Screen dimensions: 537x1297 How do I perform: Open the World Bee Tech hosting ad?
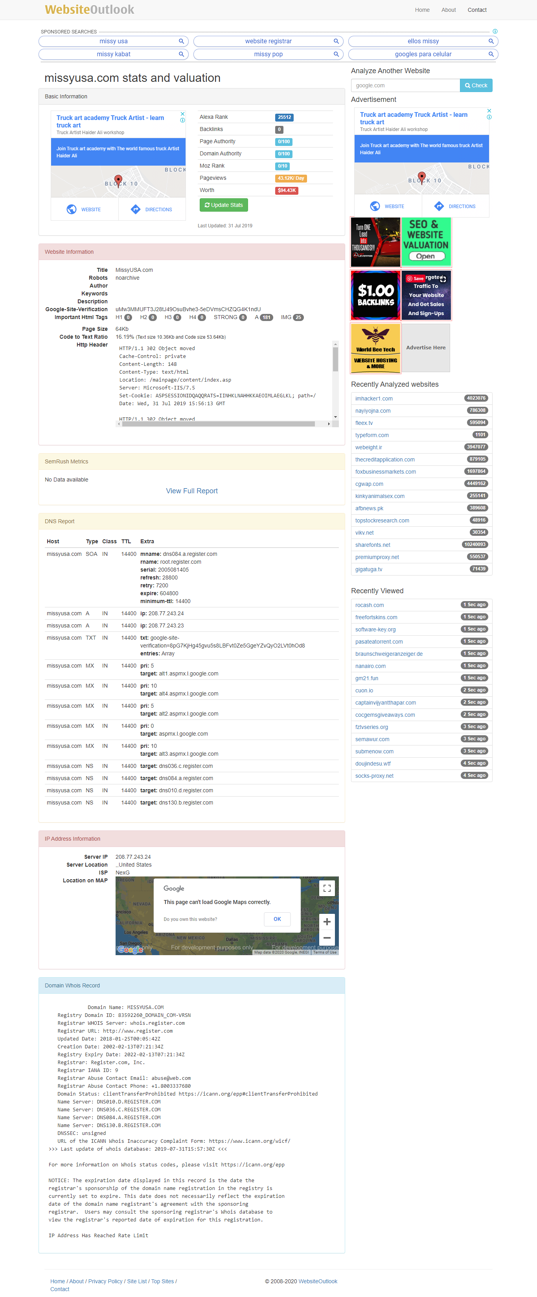tap(375, 348)
